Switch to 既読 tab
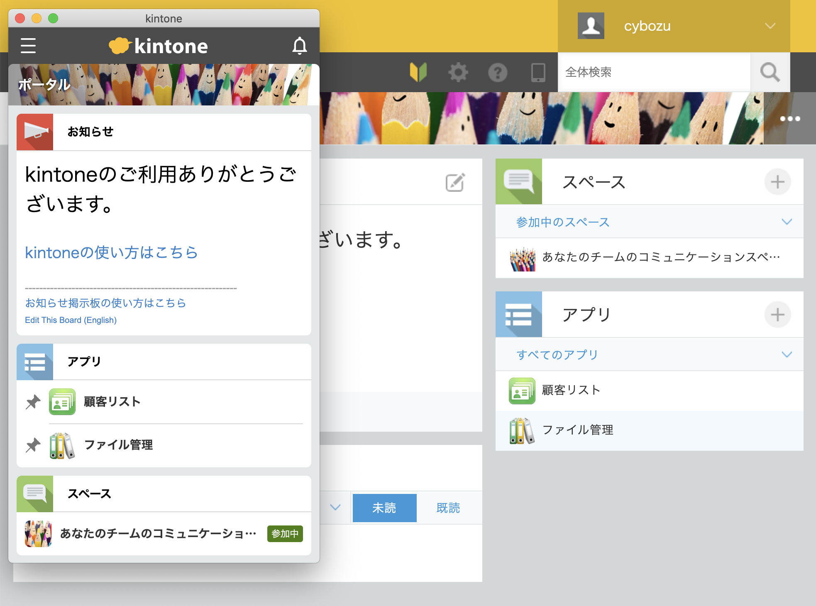 click(448, 508)
